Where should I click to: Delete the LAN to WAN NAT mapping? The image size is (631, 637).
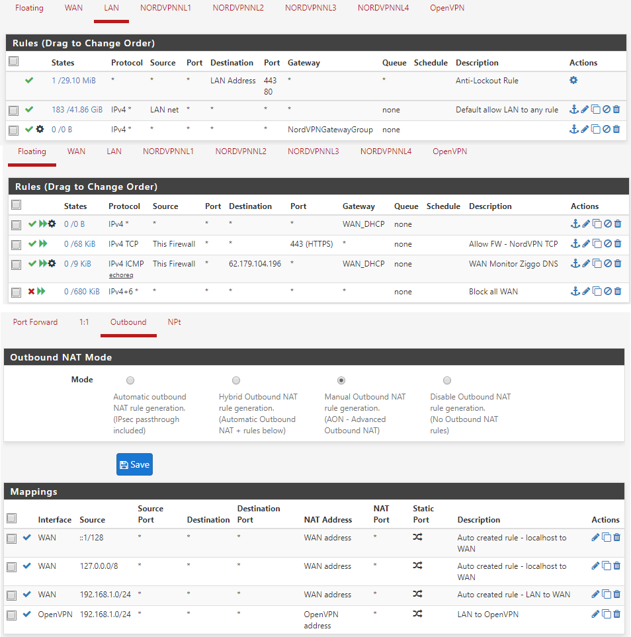(x=616, y=595)
